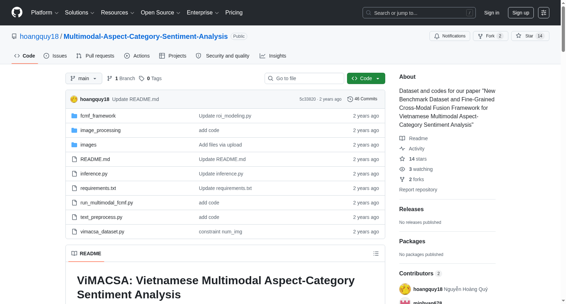Viewport: 566px width, 304px height.
Task: Open the Releases section heading
Action: [x=411, y=209]
